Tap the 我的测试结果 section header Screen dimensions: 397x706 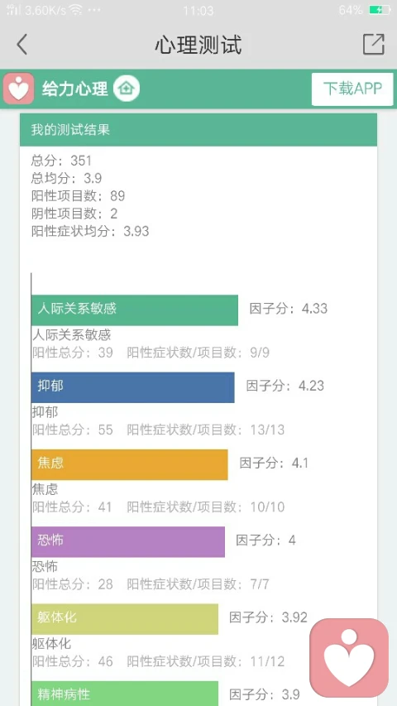(198, 130)
